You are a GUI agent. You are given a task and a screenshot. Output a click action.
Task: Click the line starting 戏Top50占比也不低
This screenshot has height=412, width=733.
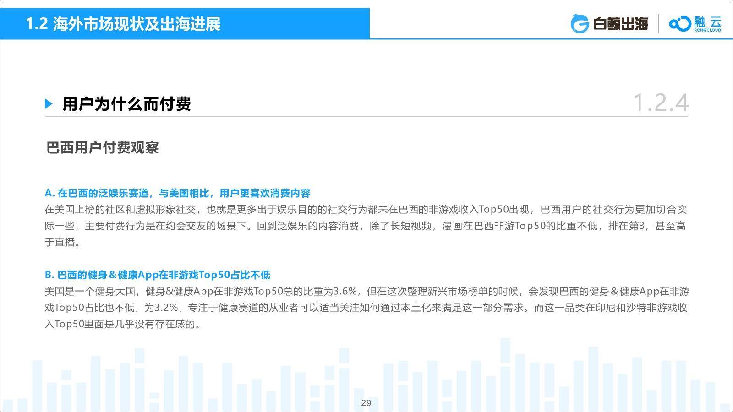366,308
